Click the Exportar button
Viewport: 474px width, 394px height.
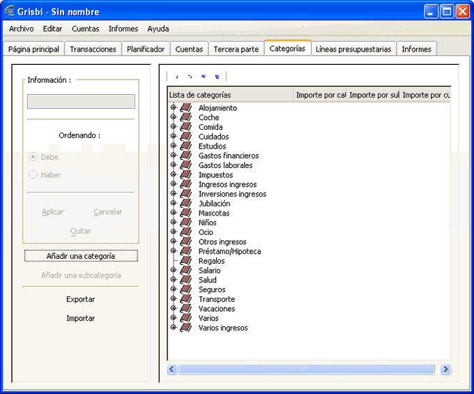point(81,299)
